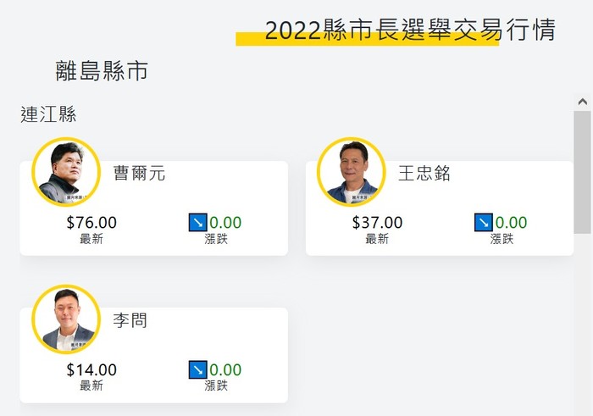The height and width of the screenshot is (416, 593).
Task: Click the blue down-arrow icon for 李問
Action: [197, 369]
